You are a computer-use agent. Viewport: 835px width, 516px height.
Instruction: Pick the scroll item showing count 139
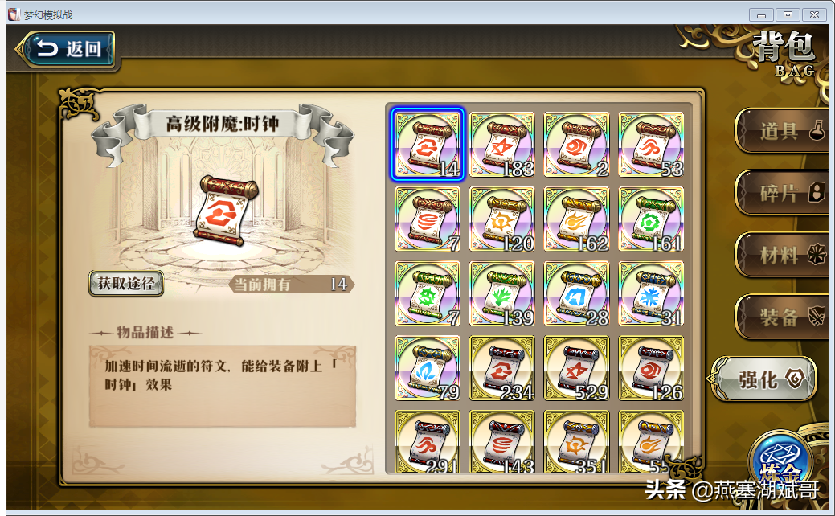[501, 293]
